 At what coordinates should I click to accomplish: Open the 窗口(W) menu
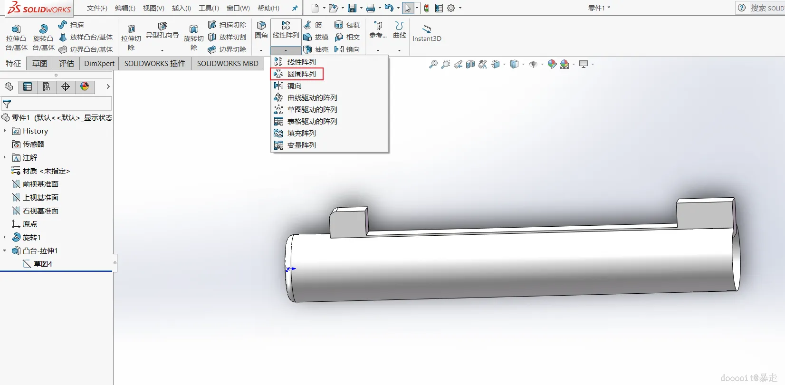[x=238, y=8]
